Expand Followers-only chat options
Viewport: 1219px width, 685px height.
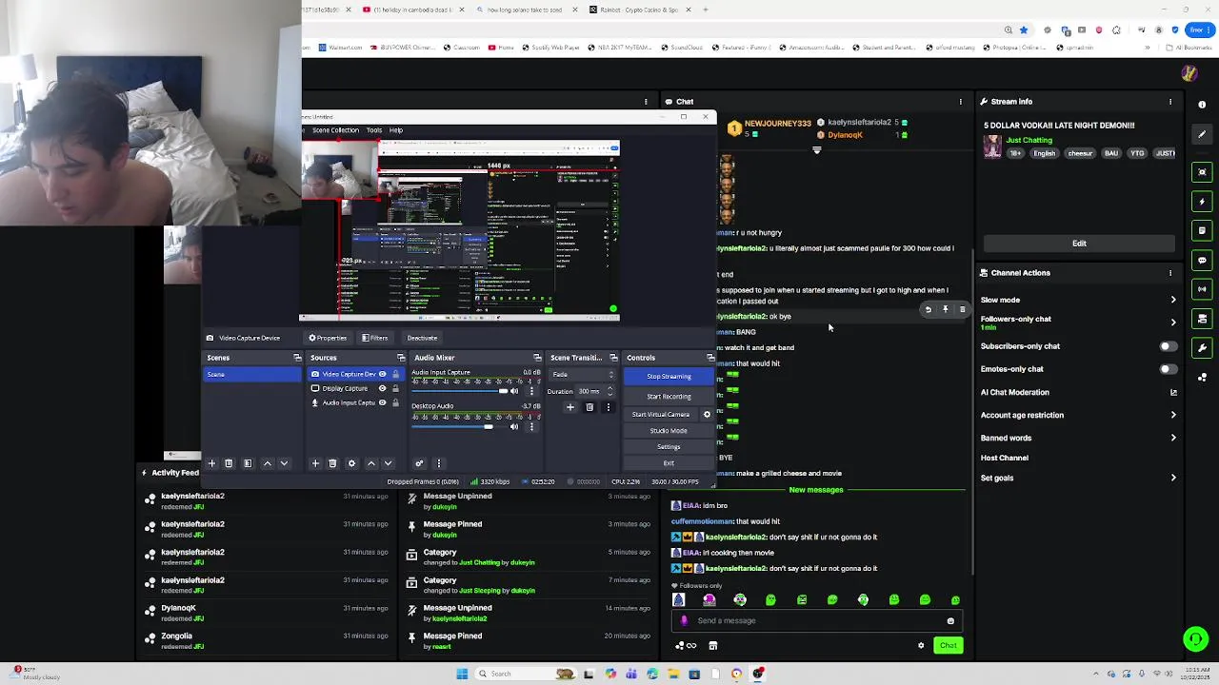1173,323
